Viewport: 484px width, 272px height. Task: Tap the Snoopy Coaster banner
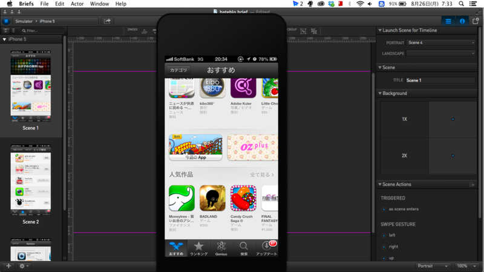coord(195,147)
